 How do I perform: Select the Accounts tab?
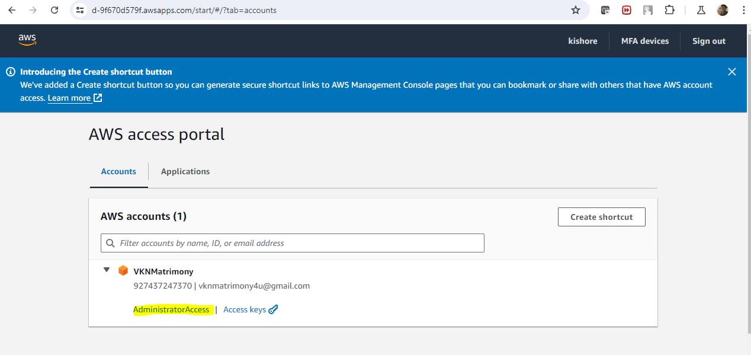[x=118, y=171]
